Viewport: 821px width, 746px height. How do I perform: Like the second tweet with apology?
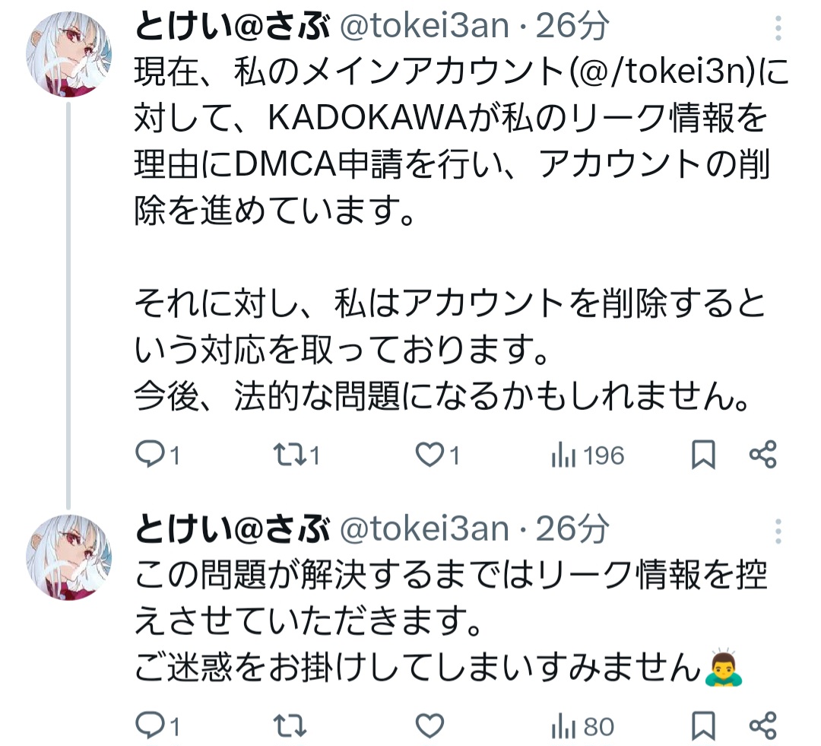(431, 727)
